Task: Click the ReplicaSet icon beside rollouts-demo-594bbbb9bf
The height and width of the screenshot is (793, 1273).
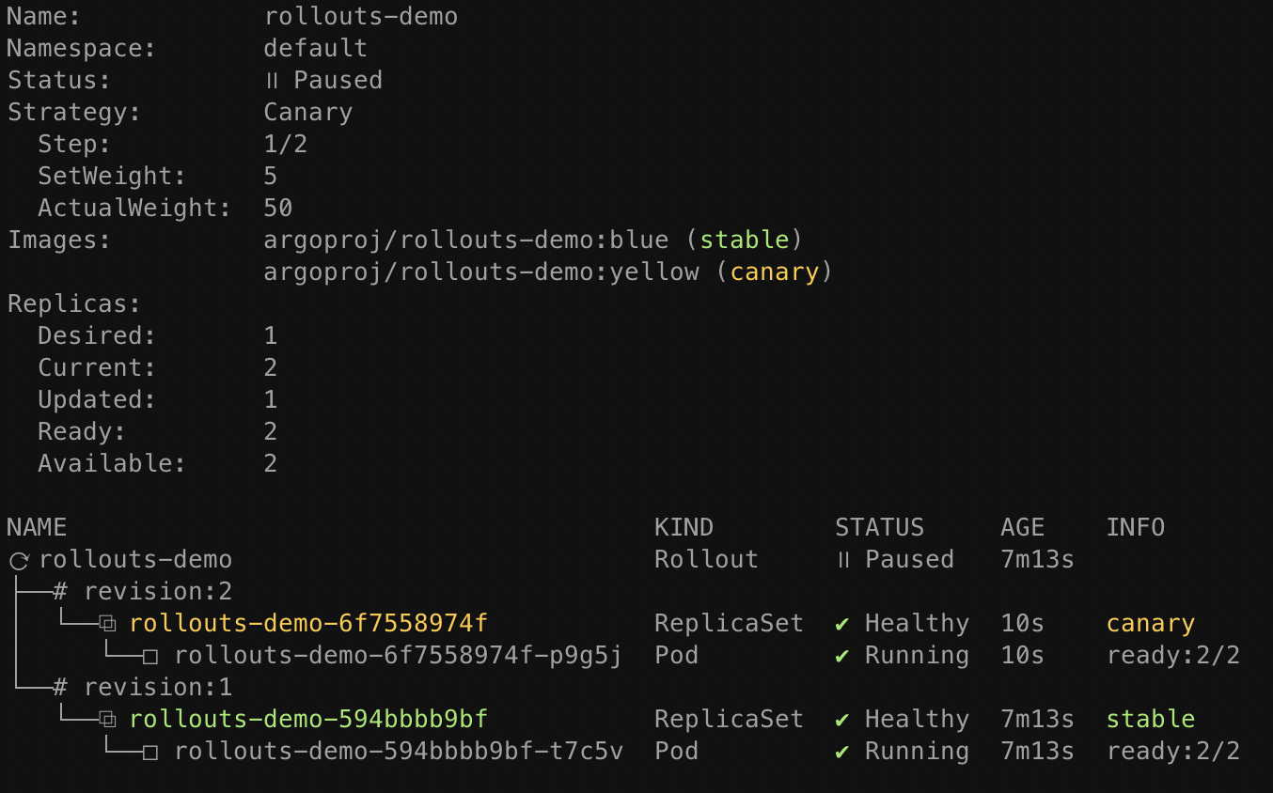Action: (107, 720)
